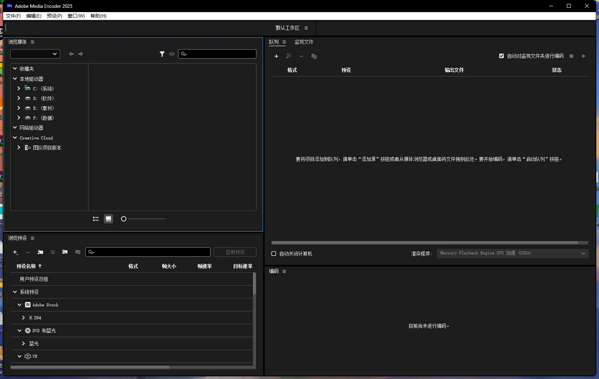Image resolution: width=599 pixels, height=379 pixels.
Task: Open the path dropdown in media browser
Action: [35, 54]
